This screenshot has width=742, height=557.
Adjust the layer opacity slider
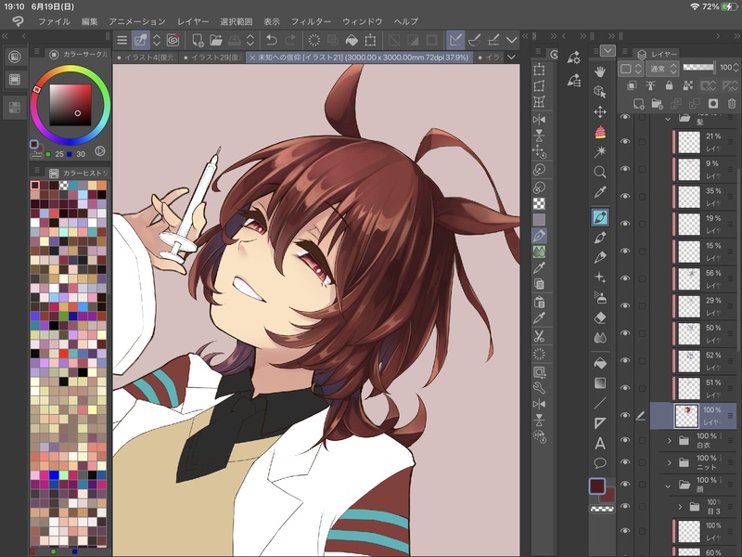pyautogui.click(x=698, y=68)
